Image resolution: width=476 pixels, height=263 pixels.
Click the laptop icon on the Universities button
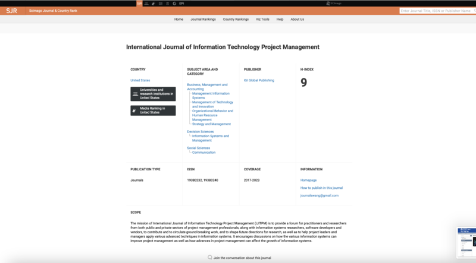pyautogui.click(x=135, y=94)
